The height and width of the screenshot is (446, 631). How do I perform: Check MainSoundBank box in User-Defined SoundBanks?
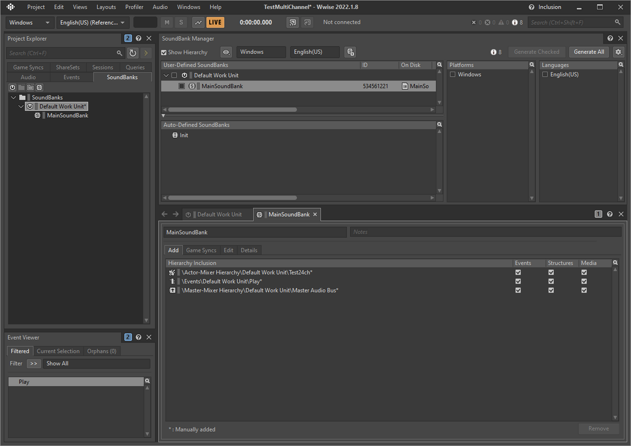181,86
